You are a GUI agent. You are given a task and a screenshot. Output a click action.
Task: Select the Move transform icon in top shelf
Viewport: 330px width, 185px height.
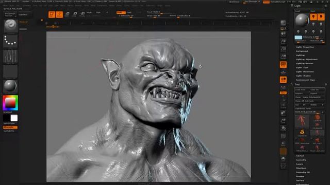click(x=67, y=14)
